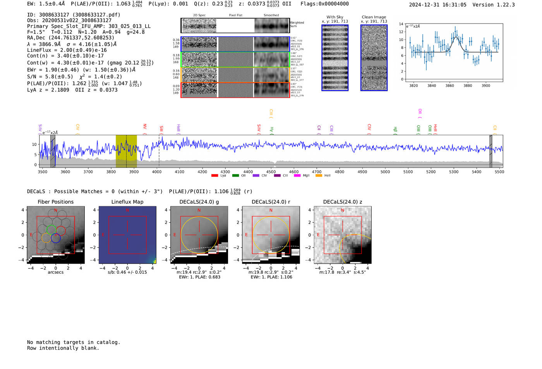Click the MgII magenta legend swatch
Viewport: 542px width, 369px height.
297,176
